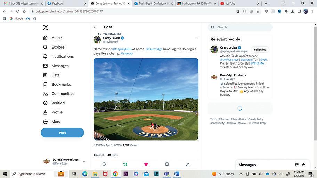Screen dimensions: 317x178
Task: Expand the Messages drawer chevrons
Action: pyautogui.click(x=303, y=165)
